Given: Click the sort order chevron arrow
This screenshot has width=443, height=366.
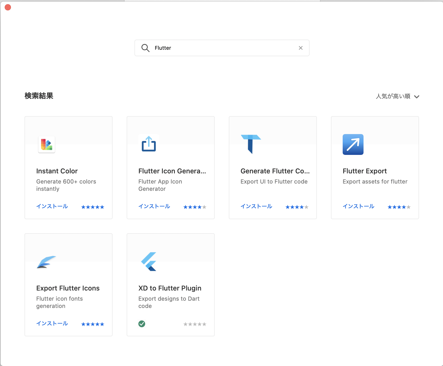Looking at the screenshot, I should point(417,97).
